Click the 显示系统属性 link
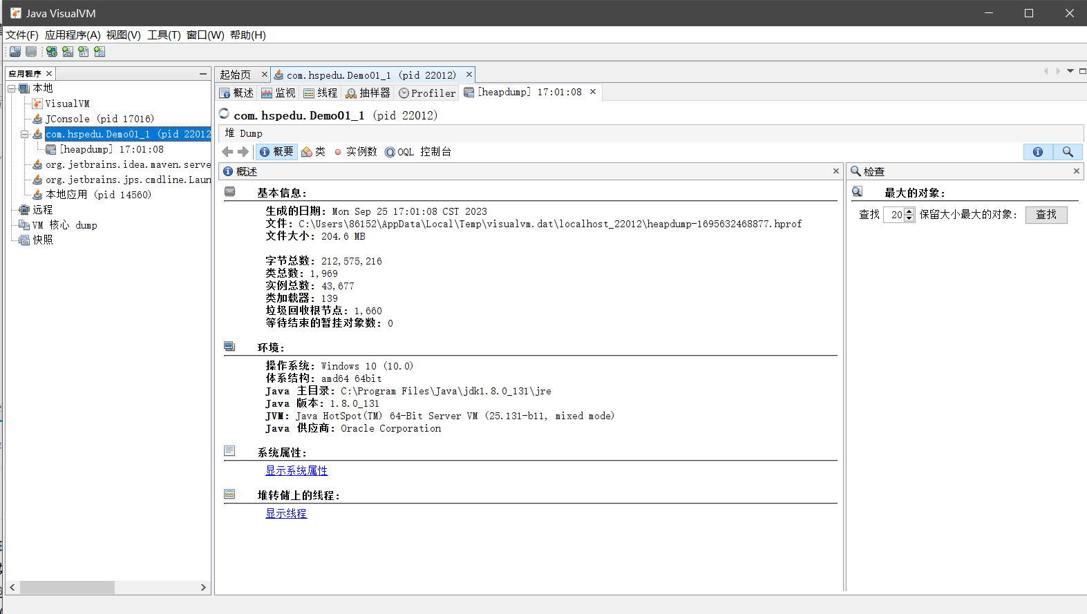The width and height of the screenshot is (1087, 614). click(x=296, y=470)
